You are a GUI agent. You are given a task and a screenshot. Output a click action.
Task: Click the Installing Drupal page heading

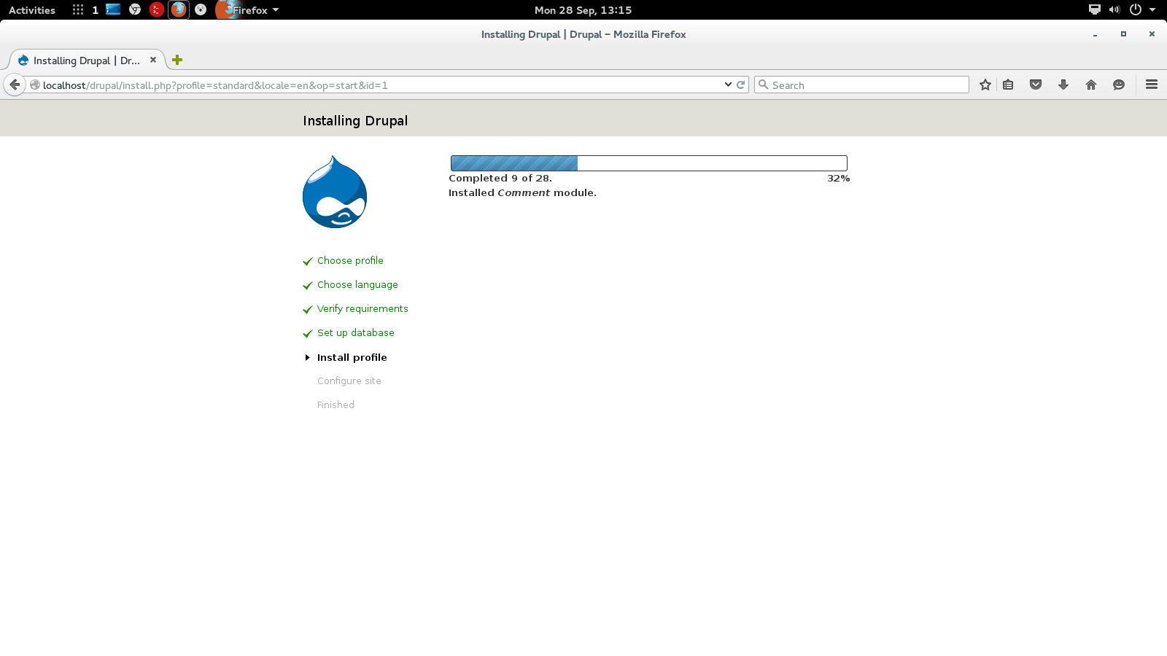(355, 121)
